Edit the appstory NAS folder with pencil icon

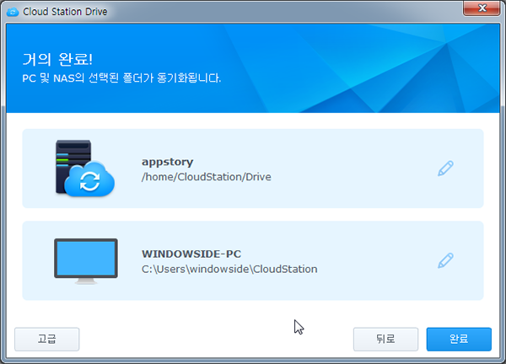click(x=445, y=169)
